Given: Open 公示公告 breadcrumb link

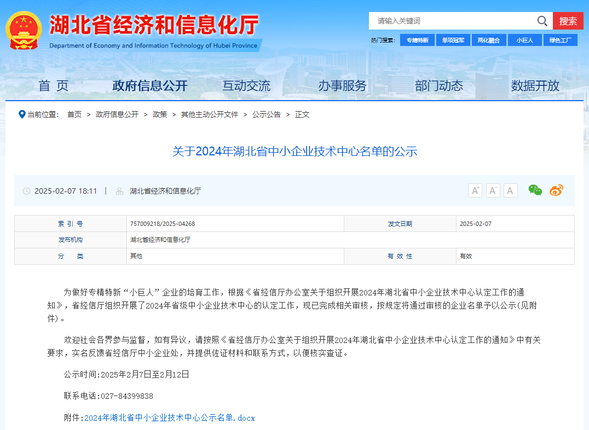Looking at the screenshot, I should point(267,114).
